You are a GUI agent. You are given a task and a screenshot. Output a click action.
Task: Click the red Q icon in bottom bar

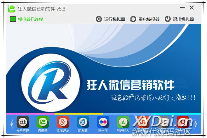183,122
